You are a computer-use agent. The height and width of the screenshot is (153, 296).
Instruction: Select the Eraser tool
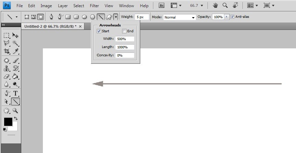(x=6, y=76)
